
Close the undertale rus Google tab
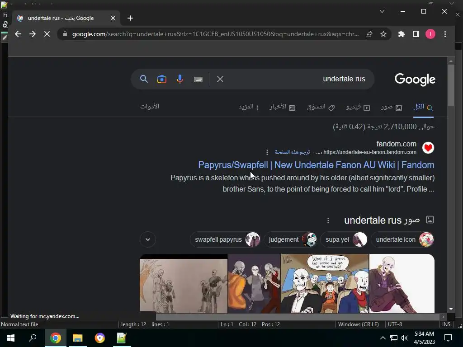coord(113,18)
